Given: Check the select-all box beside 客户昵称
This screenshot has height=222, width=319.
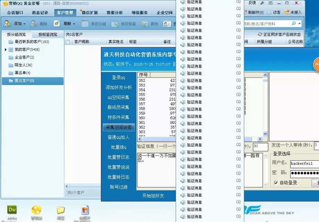Looking at the screenshot, I should 68,42.
